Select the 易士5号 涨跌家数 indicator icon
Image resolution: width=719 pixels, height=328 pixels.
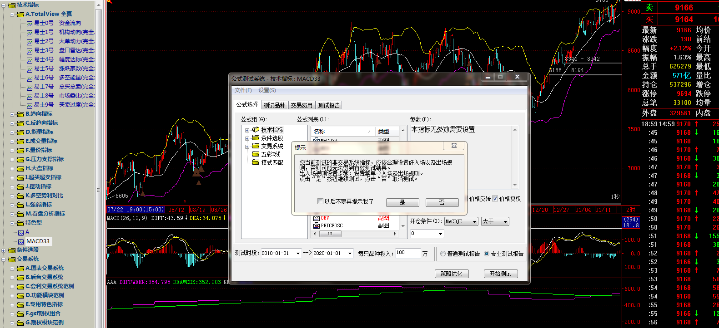pyautogui.click(x=30, y=69)
